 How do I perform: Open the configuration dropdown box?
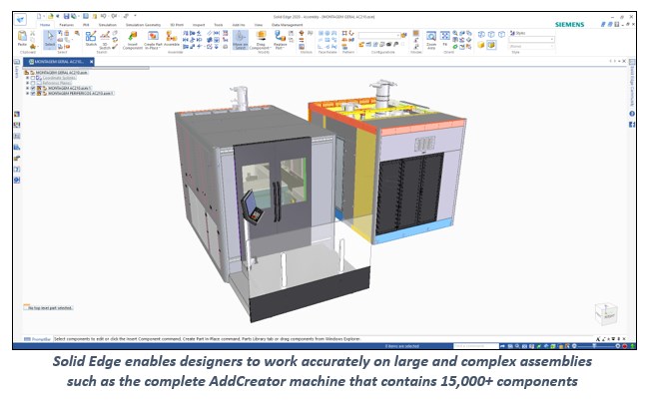pos(379,36)
